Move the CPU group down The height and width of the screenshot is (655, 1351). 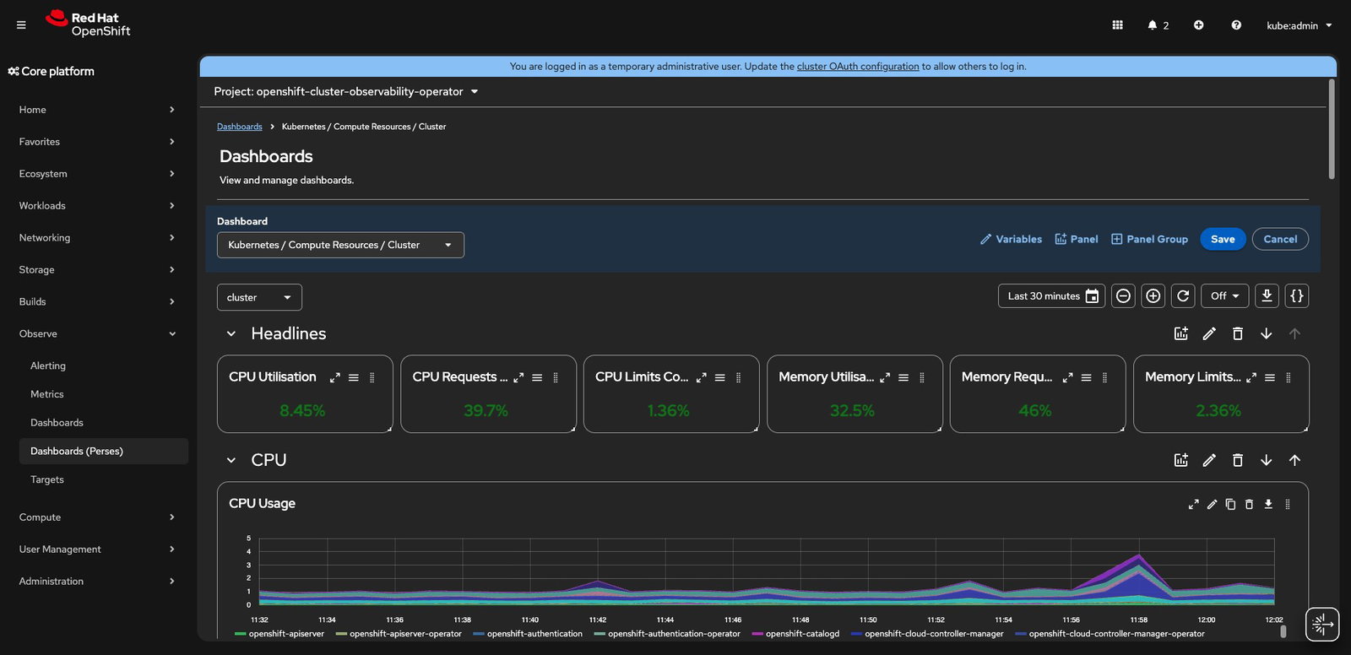tap(1266, 460)
